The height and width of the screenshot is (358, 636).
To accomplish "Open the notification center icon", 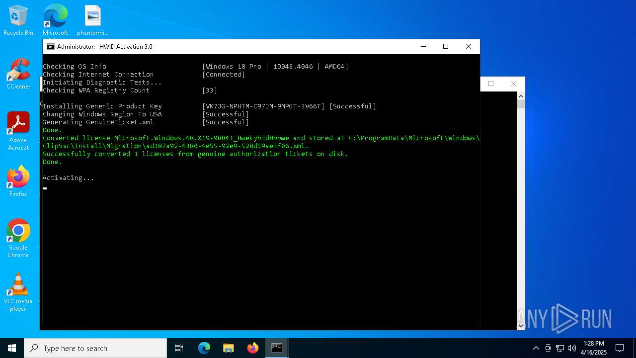I will point(620,348).
